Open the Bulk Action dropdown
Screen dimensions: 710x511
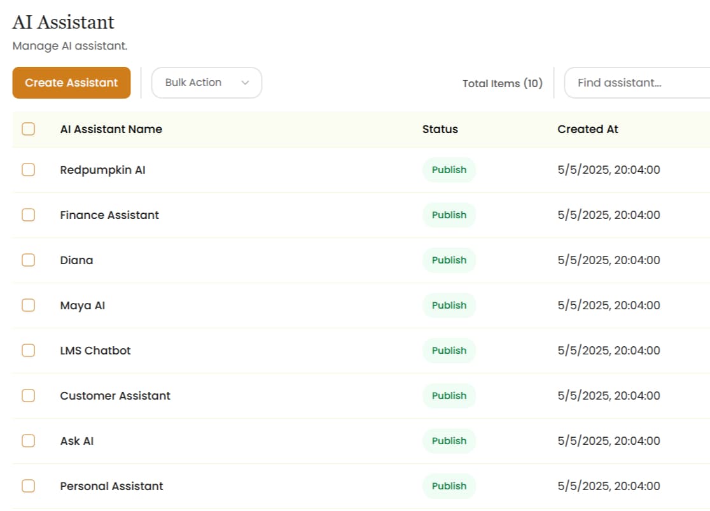click(205, 83)
